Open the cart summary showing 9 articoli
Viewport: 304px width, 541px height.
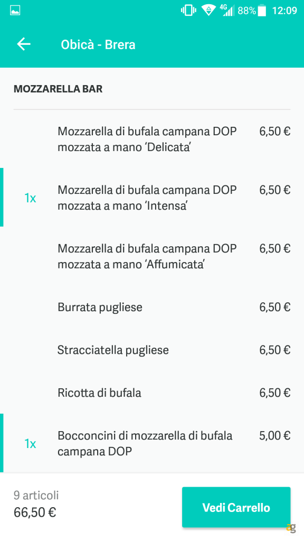pyautogui.click(x=37, y=496)
